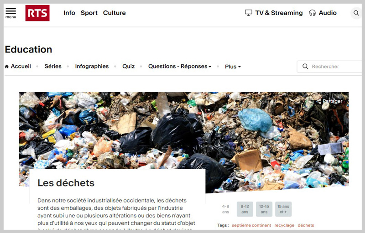Image resolution: width=365 pixels, height=233 pixels.
Task: Go to Accueil home icon
Action: click(7, 67)
